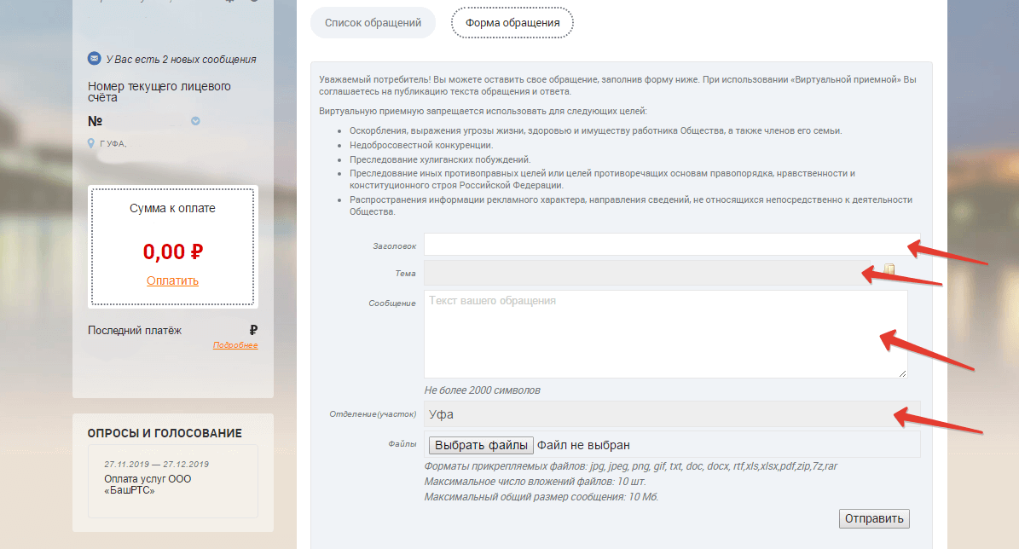Click the Последний платёж label
The height and width of the screenshot is (549, 1019).
tap(135, 330)
